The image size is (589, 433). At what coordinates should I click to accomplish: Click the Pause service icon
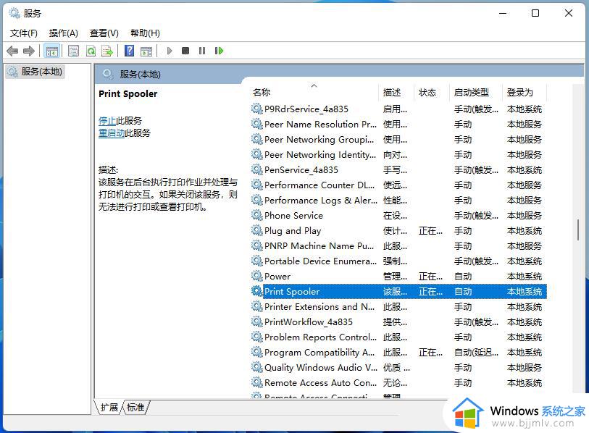[202, 51]
